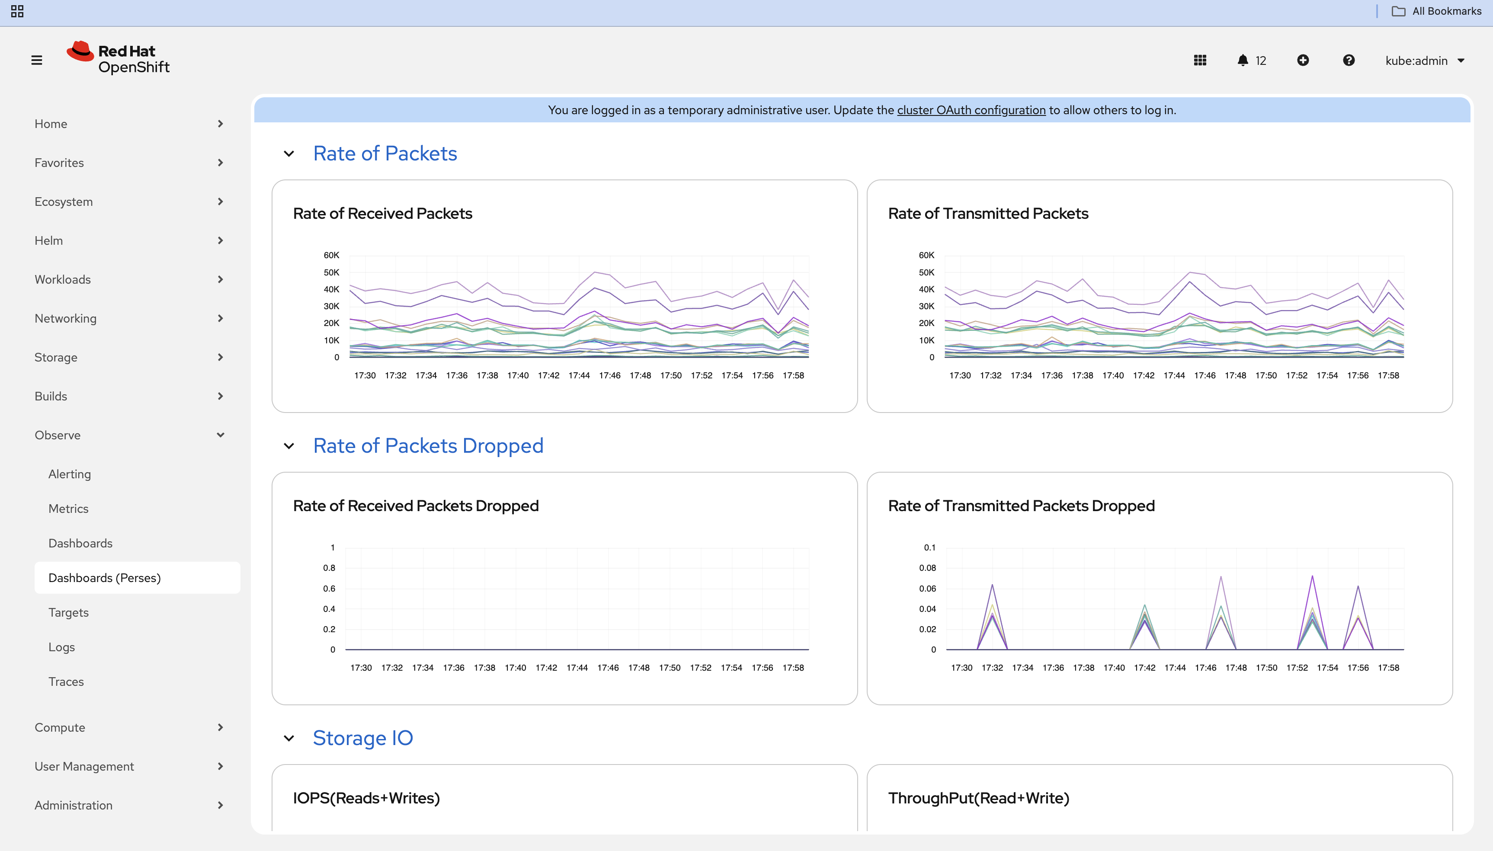Image resolution: width=1493 pixels, height=851 pixels.
Task: Open the help question mark icon
Action: pyautogui.click(x=1348, y=60)
